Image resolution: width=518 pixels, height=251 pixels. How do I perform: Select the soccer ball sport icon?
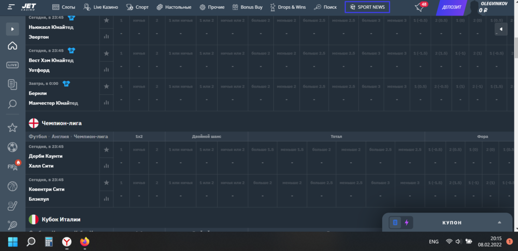[x=12, y=147]
